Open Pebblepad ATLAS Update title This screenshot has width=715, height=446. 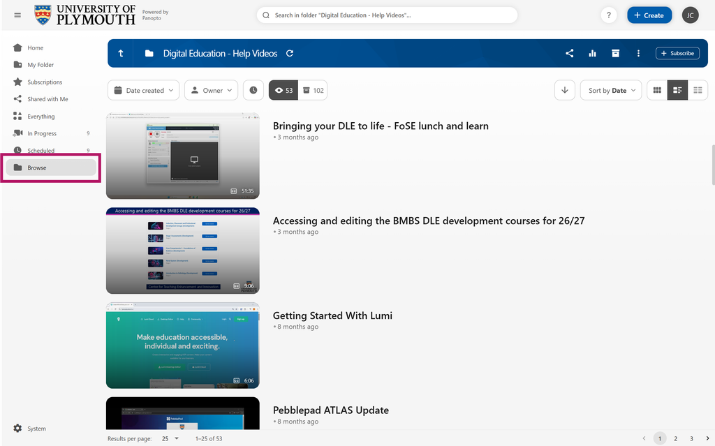[330, 410]
